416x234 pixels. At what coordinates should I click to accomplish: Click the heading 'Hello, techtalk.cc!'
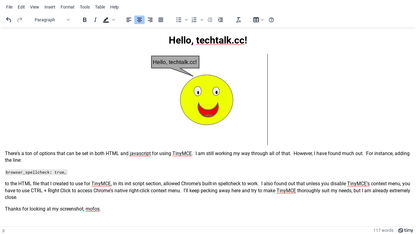[208, 40]
